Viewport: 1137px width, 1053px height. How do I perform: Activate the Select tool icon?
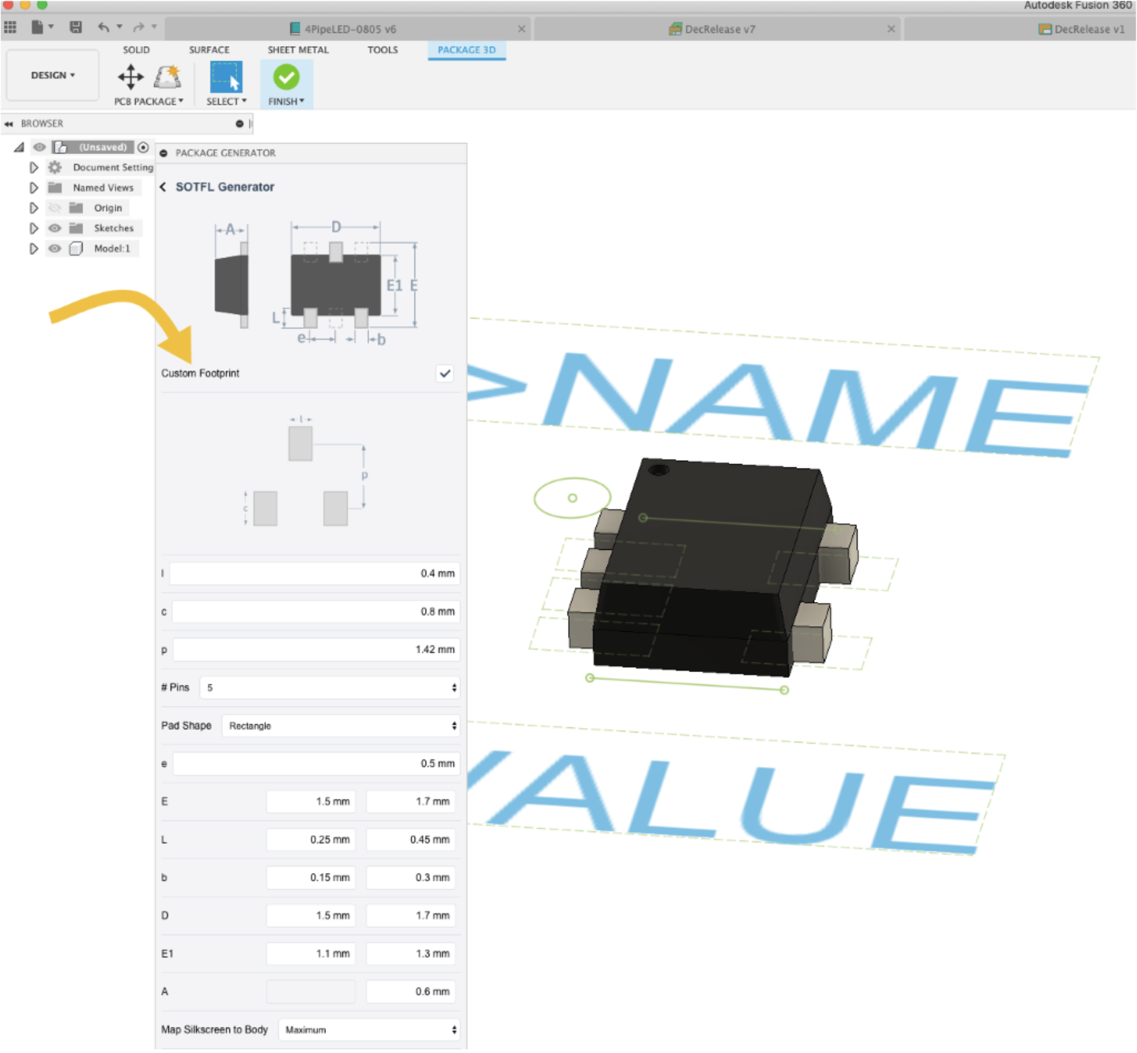pos(226,77)
